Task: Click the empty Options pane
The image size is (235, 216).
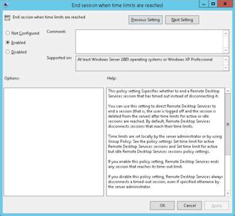Action: (x=53, y=142)
